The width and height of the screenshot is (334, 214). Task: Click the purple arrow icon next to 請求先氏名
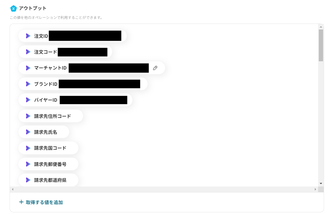28,132
